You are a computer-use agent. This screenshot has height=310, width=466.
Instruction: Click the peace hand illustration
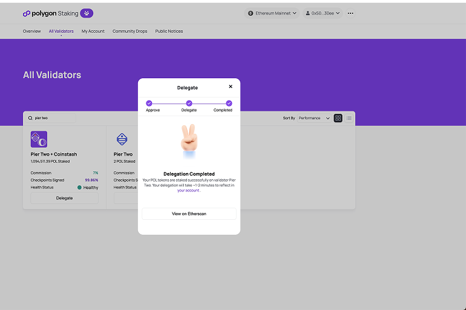coord(189,140)
